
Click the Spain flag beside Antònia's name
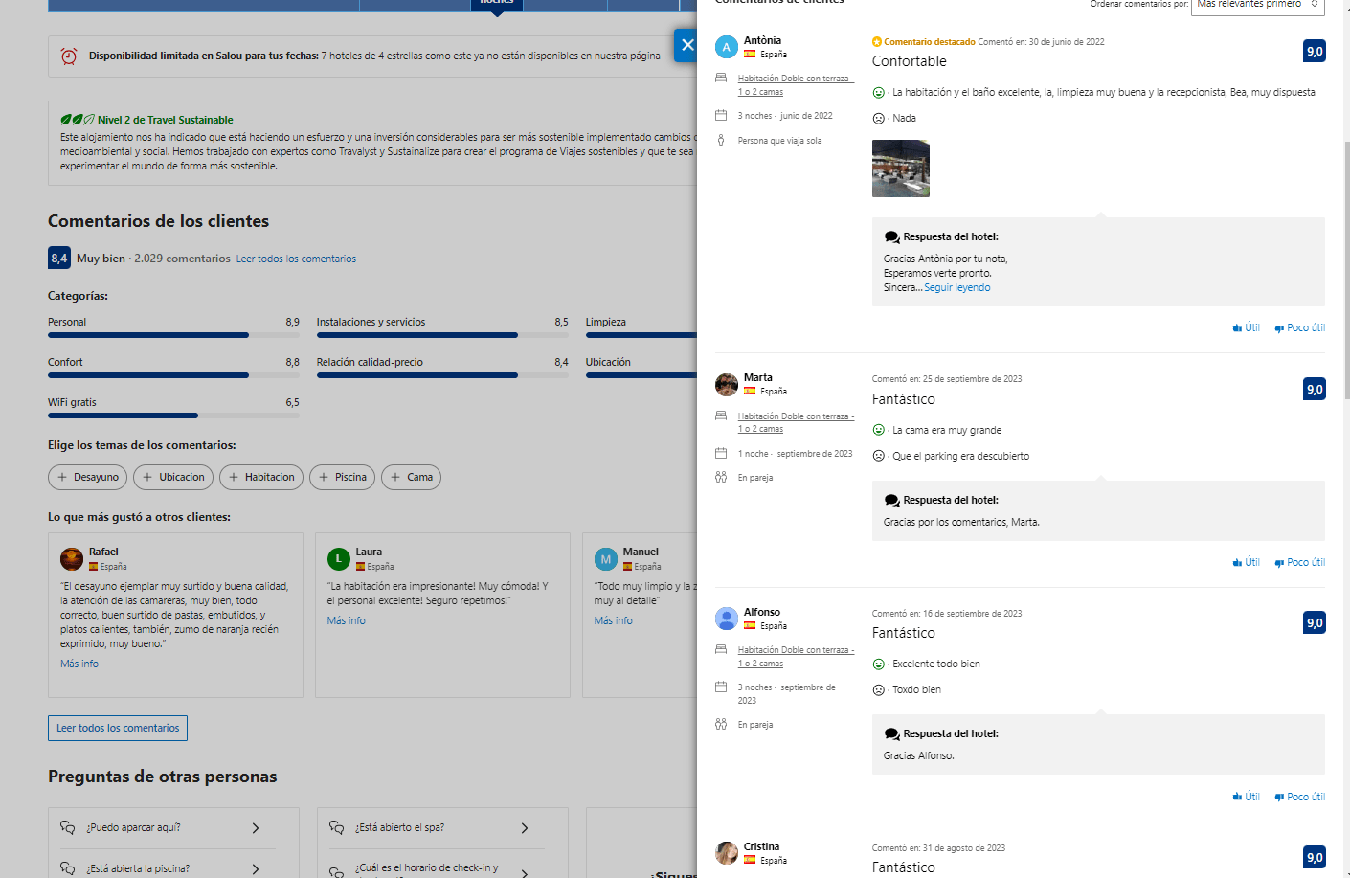click(750, 55)
